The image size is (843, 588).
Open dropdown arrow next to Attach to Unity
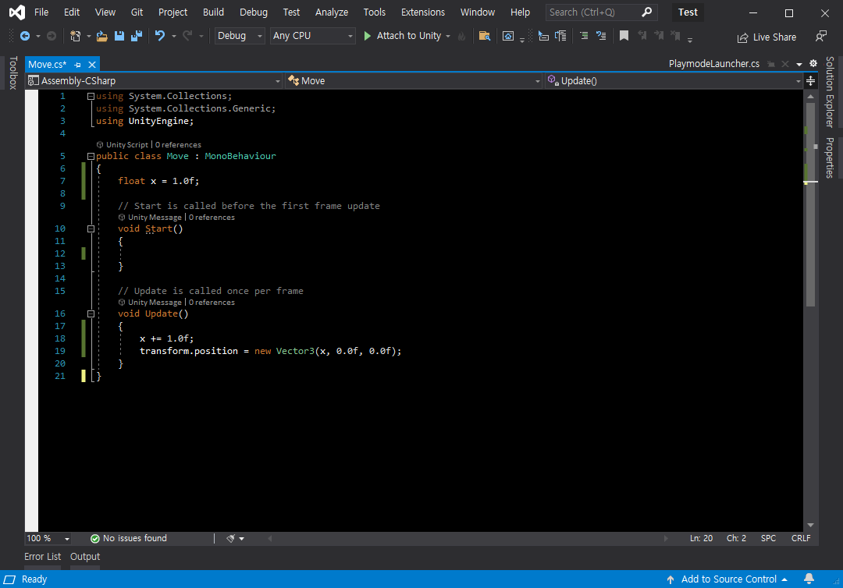[448, 36]
